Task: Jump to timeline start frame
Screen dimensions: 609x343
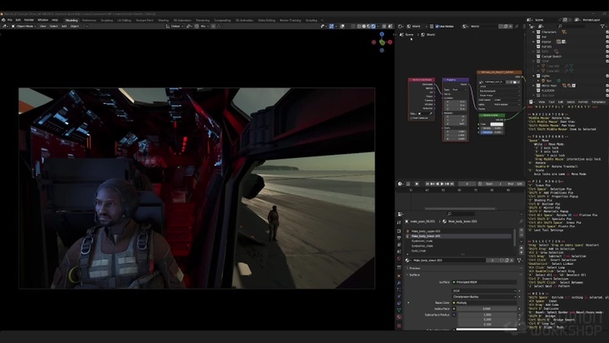Action: coord(428,184)
